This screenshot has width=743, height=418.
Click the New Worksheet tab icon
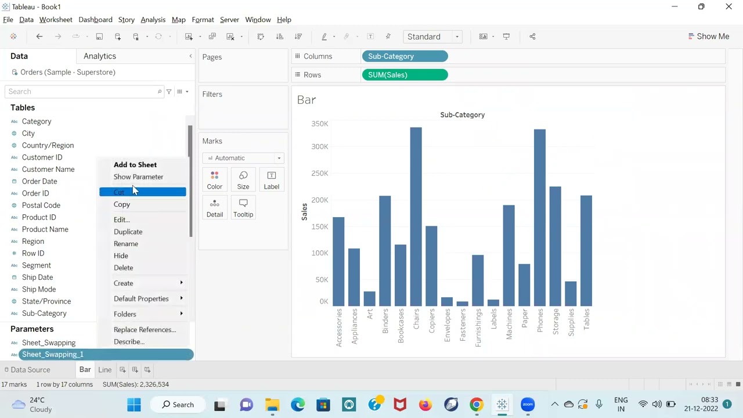coord(122,370)
